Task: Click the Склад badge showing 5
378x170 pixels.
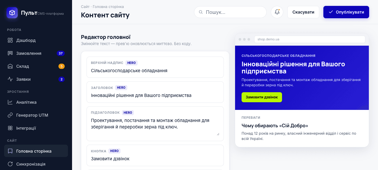Action: click(61, 66)
